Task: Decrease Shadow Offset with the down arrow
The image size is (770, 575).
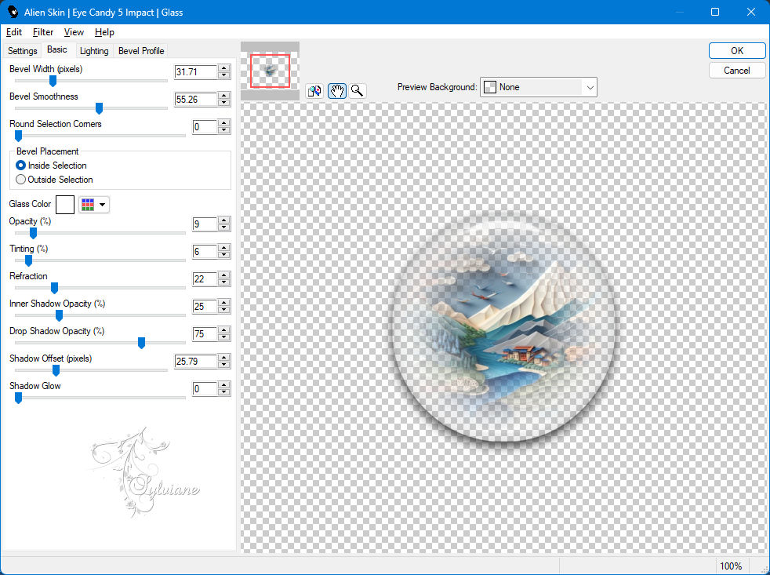Action: pyautogui.click(x=224, y=365)
